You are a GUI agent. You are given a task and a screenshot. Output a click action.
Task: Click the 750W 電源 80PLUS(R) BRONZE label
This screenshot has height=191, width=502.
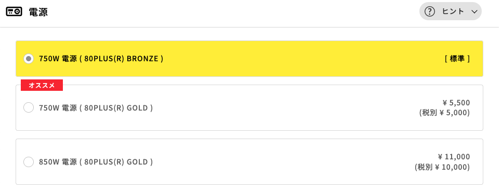101,59
